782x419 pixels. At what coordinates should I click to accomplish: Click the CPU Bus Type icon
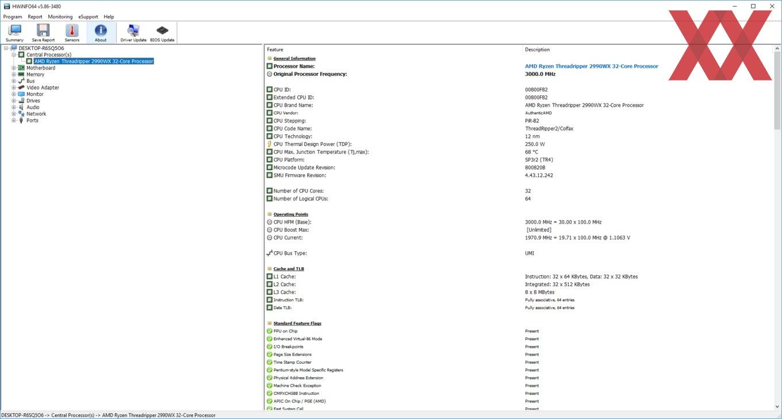[270, 253]
